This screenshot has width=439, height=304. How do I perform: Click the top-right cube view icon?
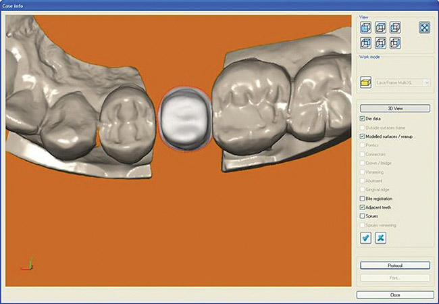(396, 28)
